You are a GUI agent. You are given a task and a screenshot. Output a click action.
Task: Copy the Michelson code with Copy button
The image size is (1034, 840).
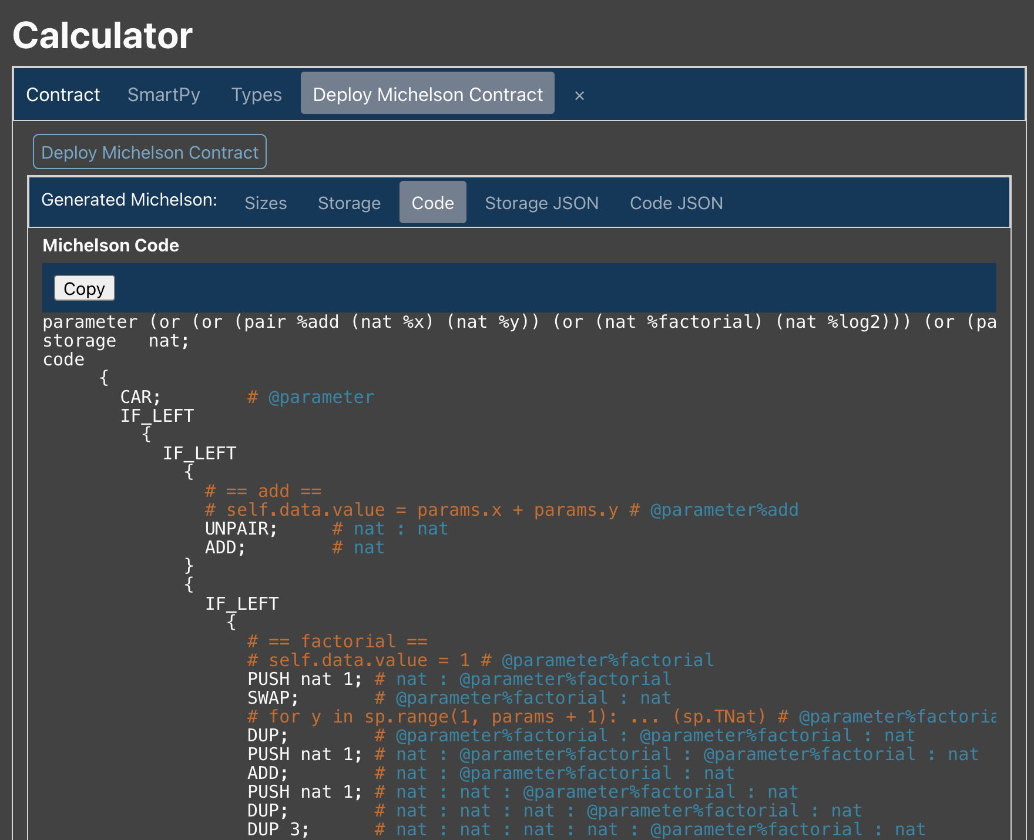click(84, 288)
